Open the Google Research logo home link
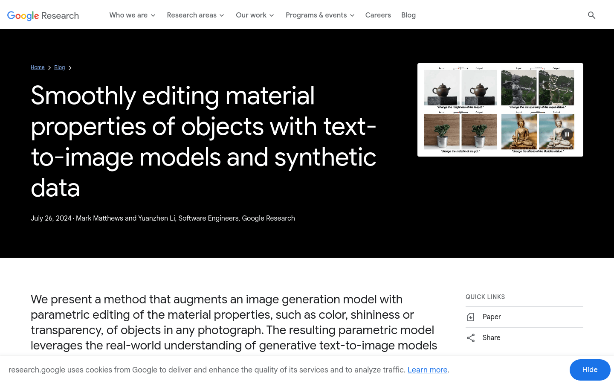 pyautogui.click(x=43, y=15)
